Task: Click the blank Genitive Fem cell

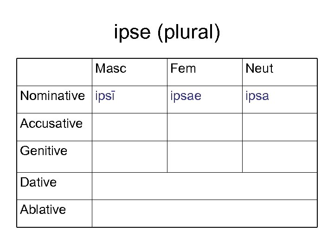Action: 205,156
